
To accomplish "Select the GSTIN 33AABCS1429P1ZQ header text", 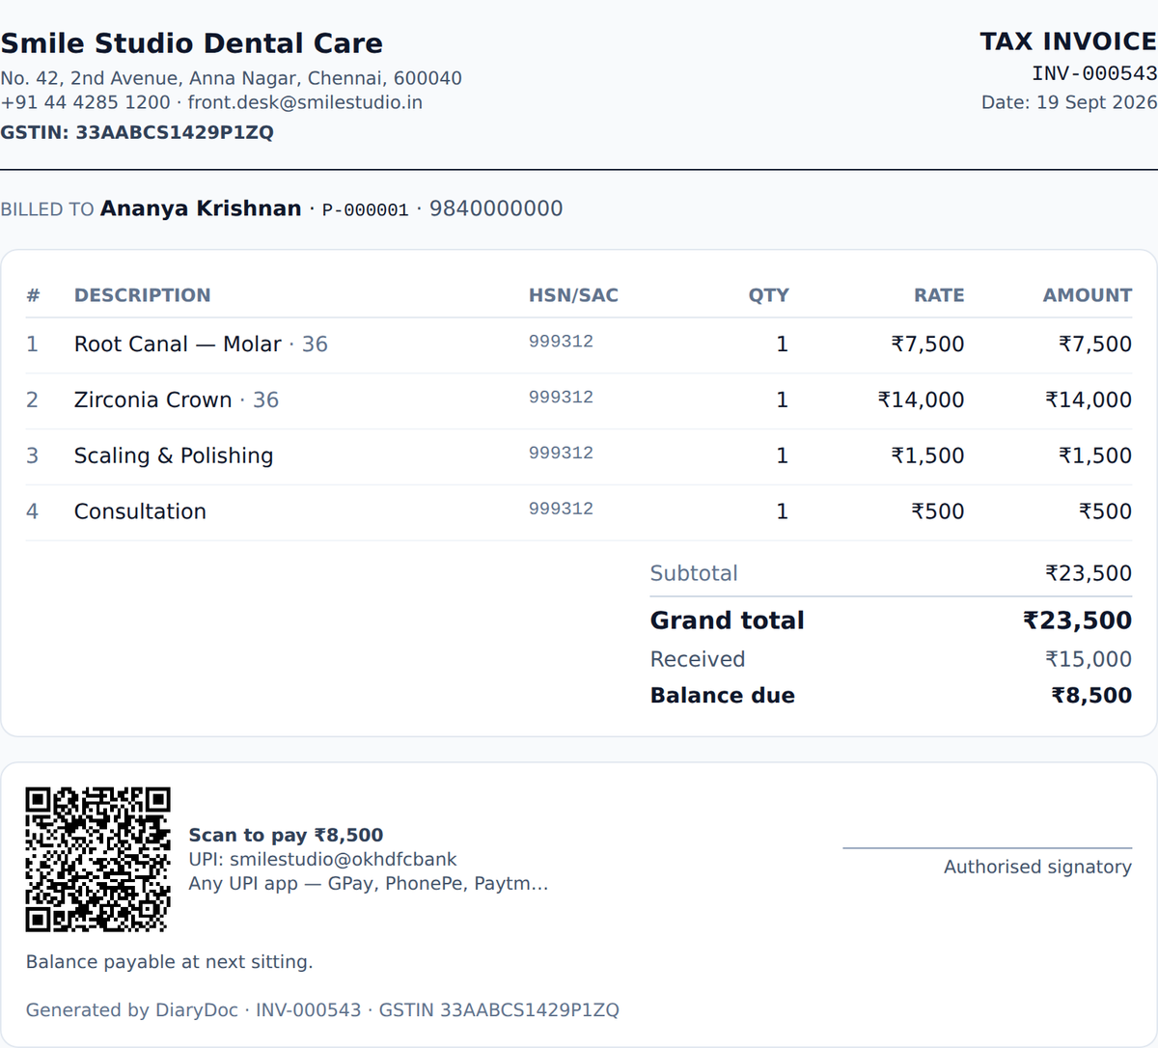I will [137, 132].
